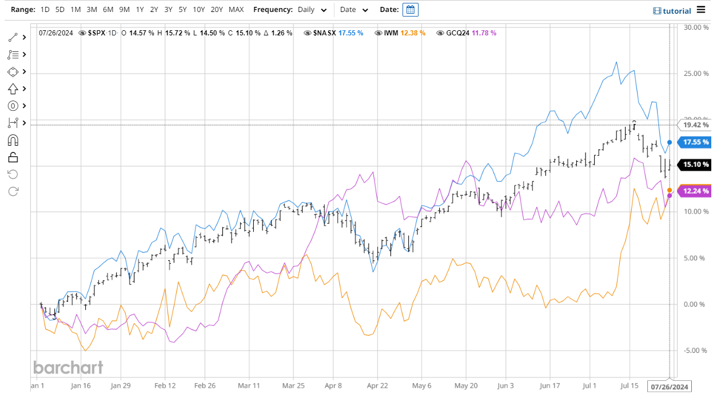717x402 pixels.
Task: Set range to 10Y
Action: point(199,10)
